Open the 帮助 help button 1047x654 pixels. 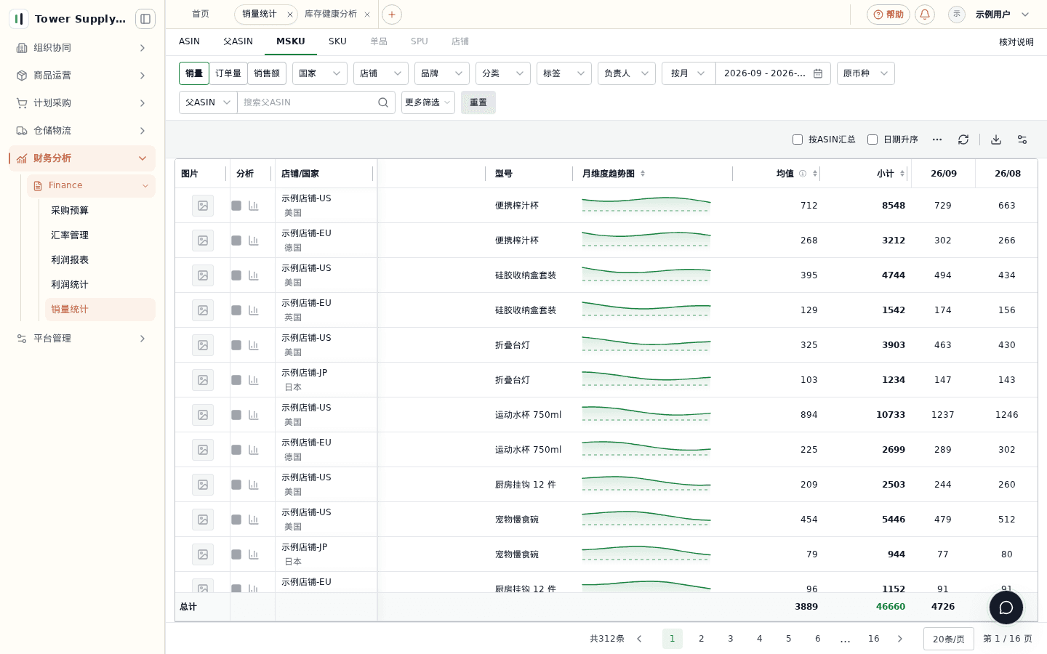click(x=888, y=15)
